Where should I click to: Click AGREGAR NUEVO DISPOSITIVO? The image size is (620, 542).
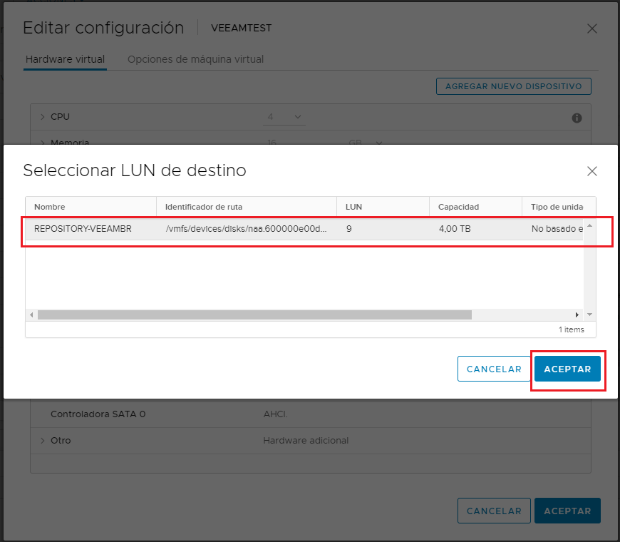click(513, 86)
